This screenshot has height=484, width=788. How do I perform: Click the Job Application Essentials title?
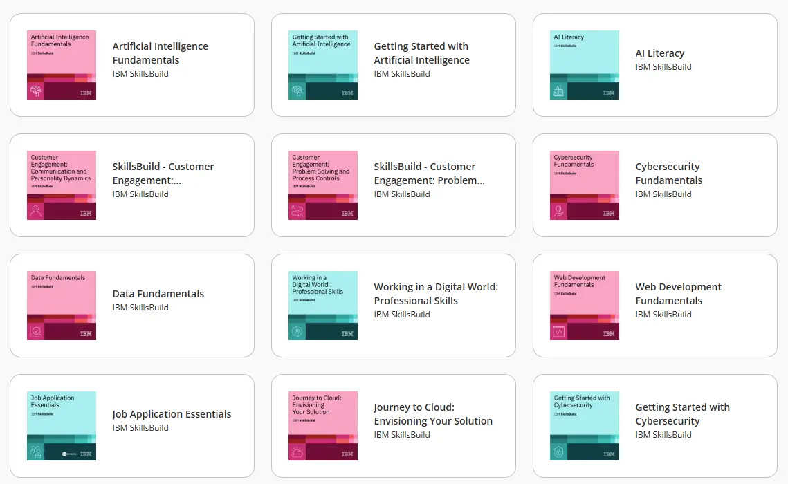[x=172, y=414]
